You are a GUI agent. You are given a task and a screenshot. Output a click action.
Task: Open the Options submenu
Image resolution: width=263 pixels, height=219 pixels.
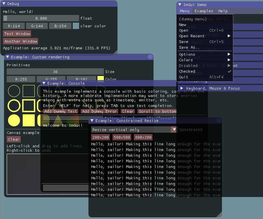point(205,54)
